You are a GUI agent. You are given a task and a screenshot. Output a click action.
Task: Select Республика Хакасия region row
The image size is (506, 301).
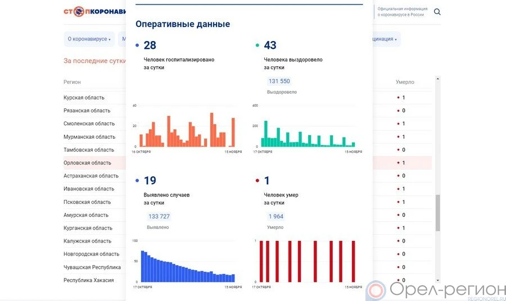[89, 280]
